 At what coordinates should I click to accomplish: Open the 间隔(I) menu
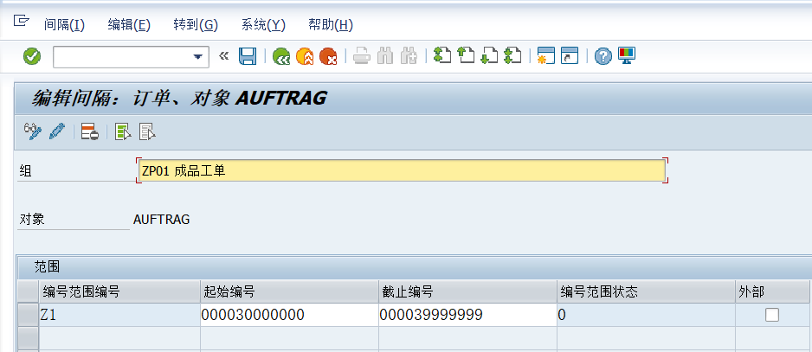click(64, 24)
